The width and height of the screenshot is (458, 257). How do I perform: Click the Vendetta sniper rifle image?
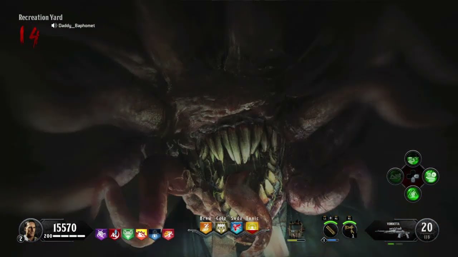pos(392,233)
